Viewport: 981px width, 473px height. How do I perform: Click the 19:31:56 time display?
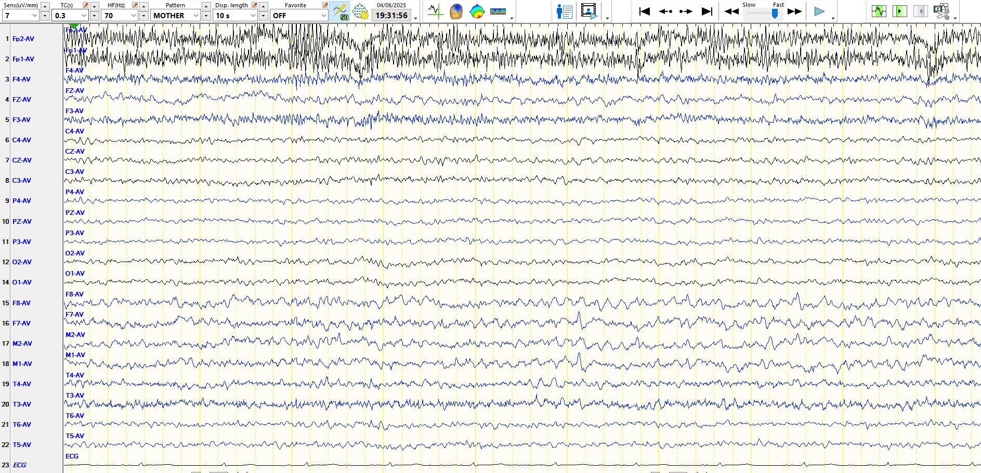pyautogui.click(x=391, y=16)
